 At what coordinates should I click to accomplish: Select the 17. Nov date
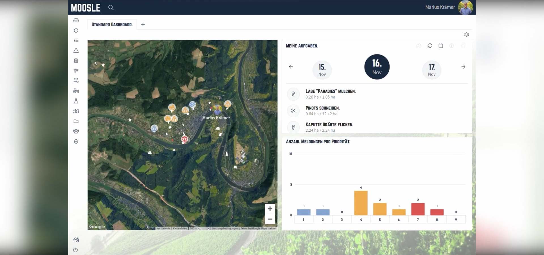coord(432,70)
